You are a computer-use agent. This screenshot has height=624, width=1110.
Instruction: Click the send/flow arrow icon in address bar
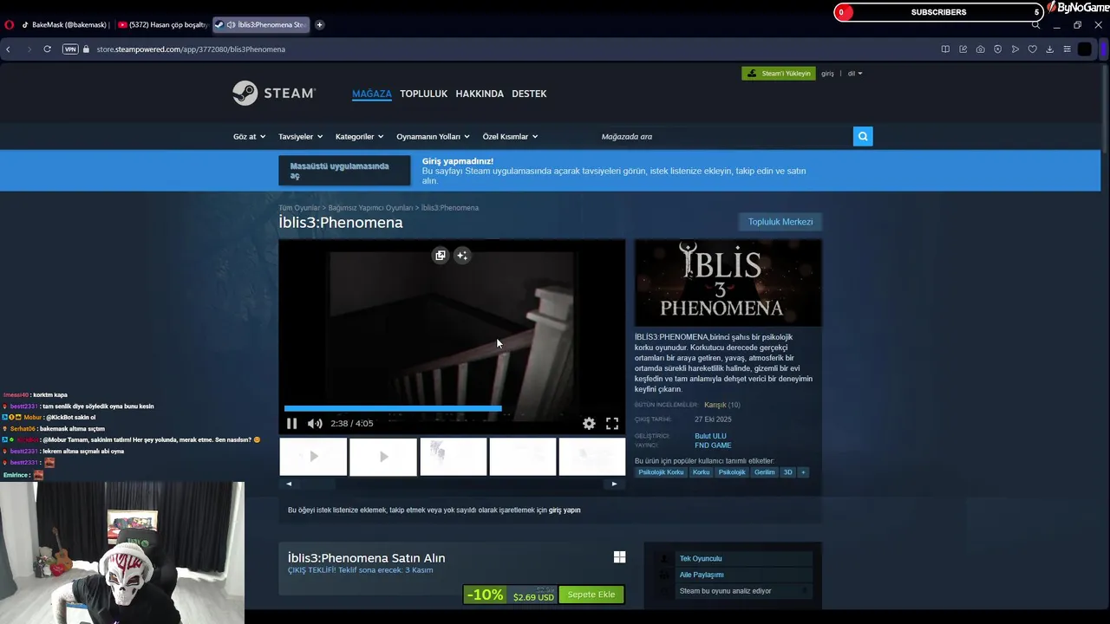(x=1015, y=49)
